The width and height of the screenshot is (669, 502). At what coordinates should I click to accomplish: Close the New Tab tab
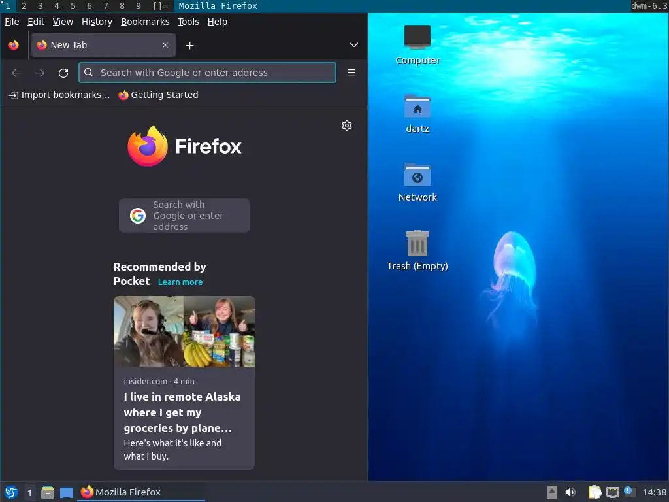click(x=165, y=45)
